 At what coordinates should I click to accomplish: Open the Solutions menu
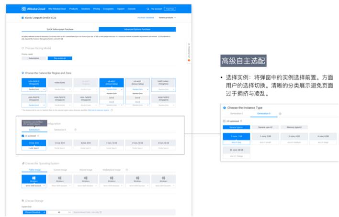click(86, 9)
